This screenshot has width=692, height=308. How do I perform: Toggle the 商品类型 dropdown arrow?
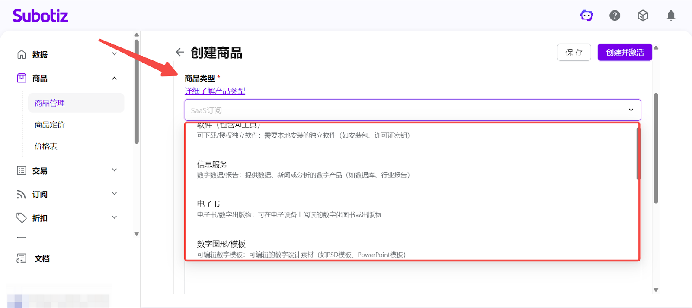click(x=631, y=110)
